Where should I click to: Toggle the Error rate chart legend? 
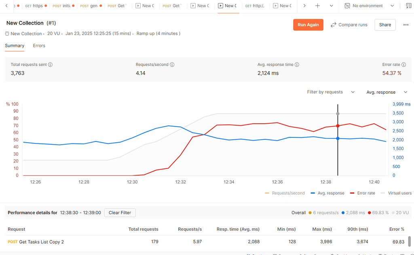(x=362, y=193)
